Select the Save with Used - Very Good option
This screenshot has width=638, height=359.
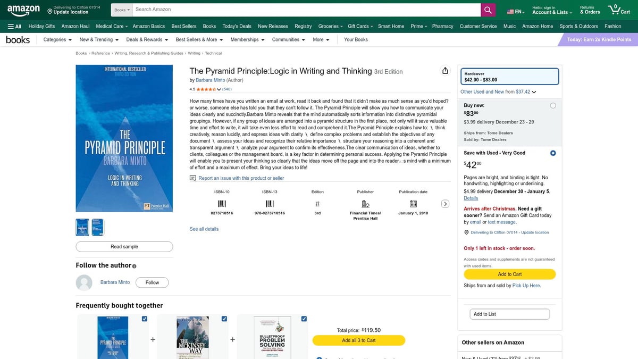[x=552, y=153]
